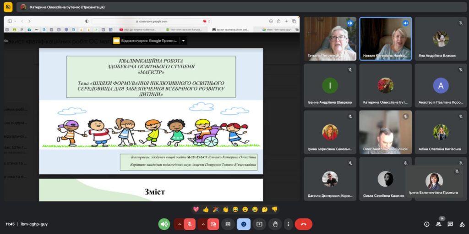Toggle the emoji reactions bar button

coord(244,224)
